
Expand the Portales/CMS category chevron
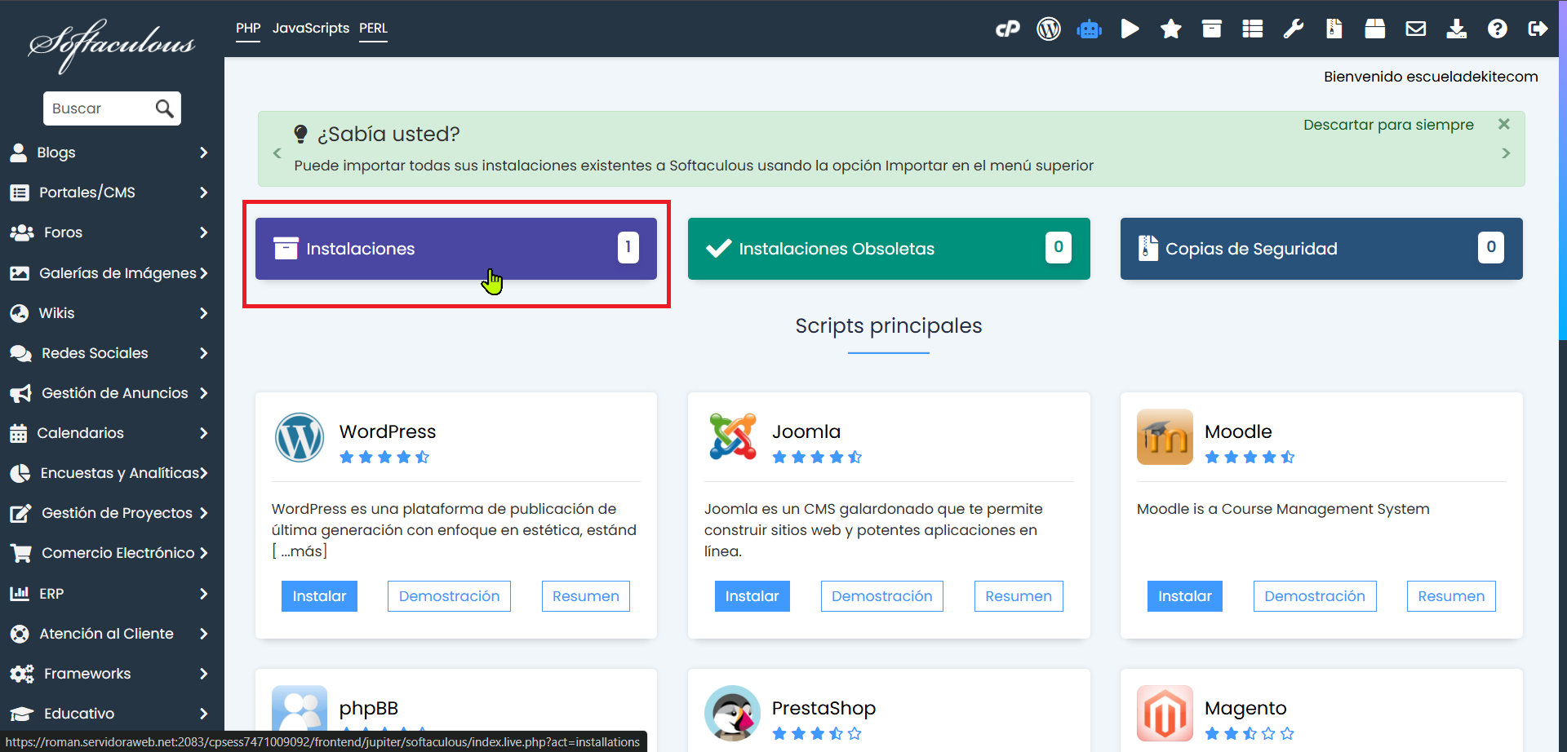203,192
